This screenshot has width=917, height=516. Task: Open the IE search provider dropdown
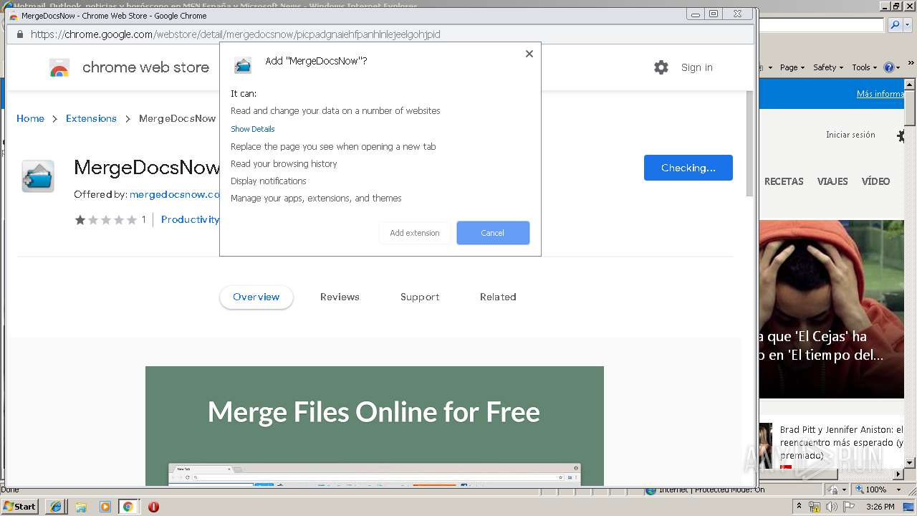[x=906, y=25]
